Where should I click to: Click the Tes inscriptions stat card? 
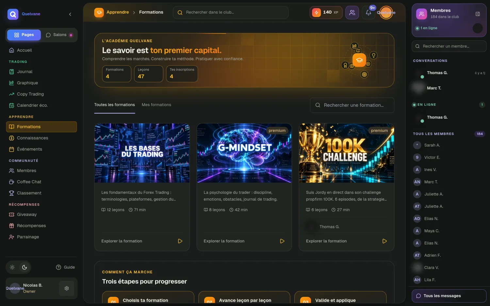182,74
